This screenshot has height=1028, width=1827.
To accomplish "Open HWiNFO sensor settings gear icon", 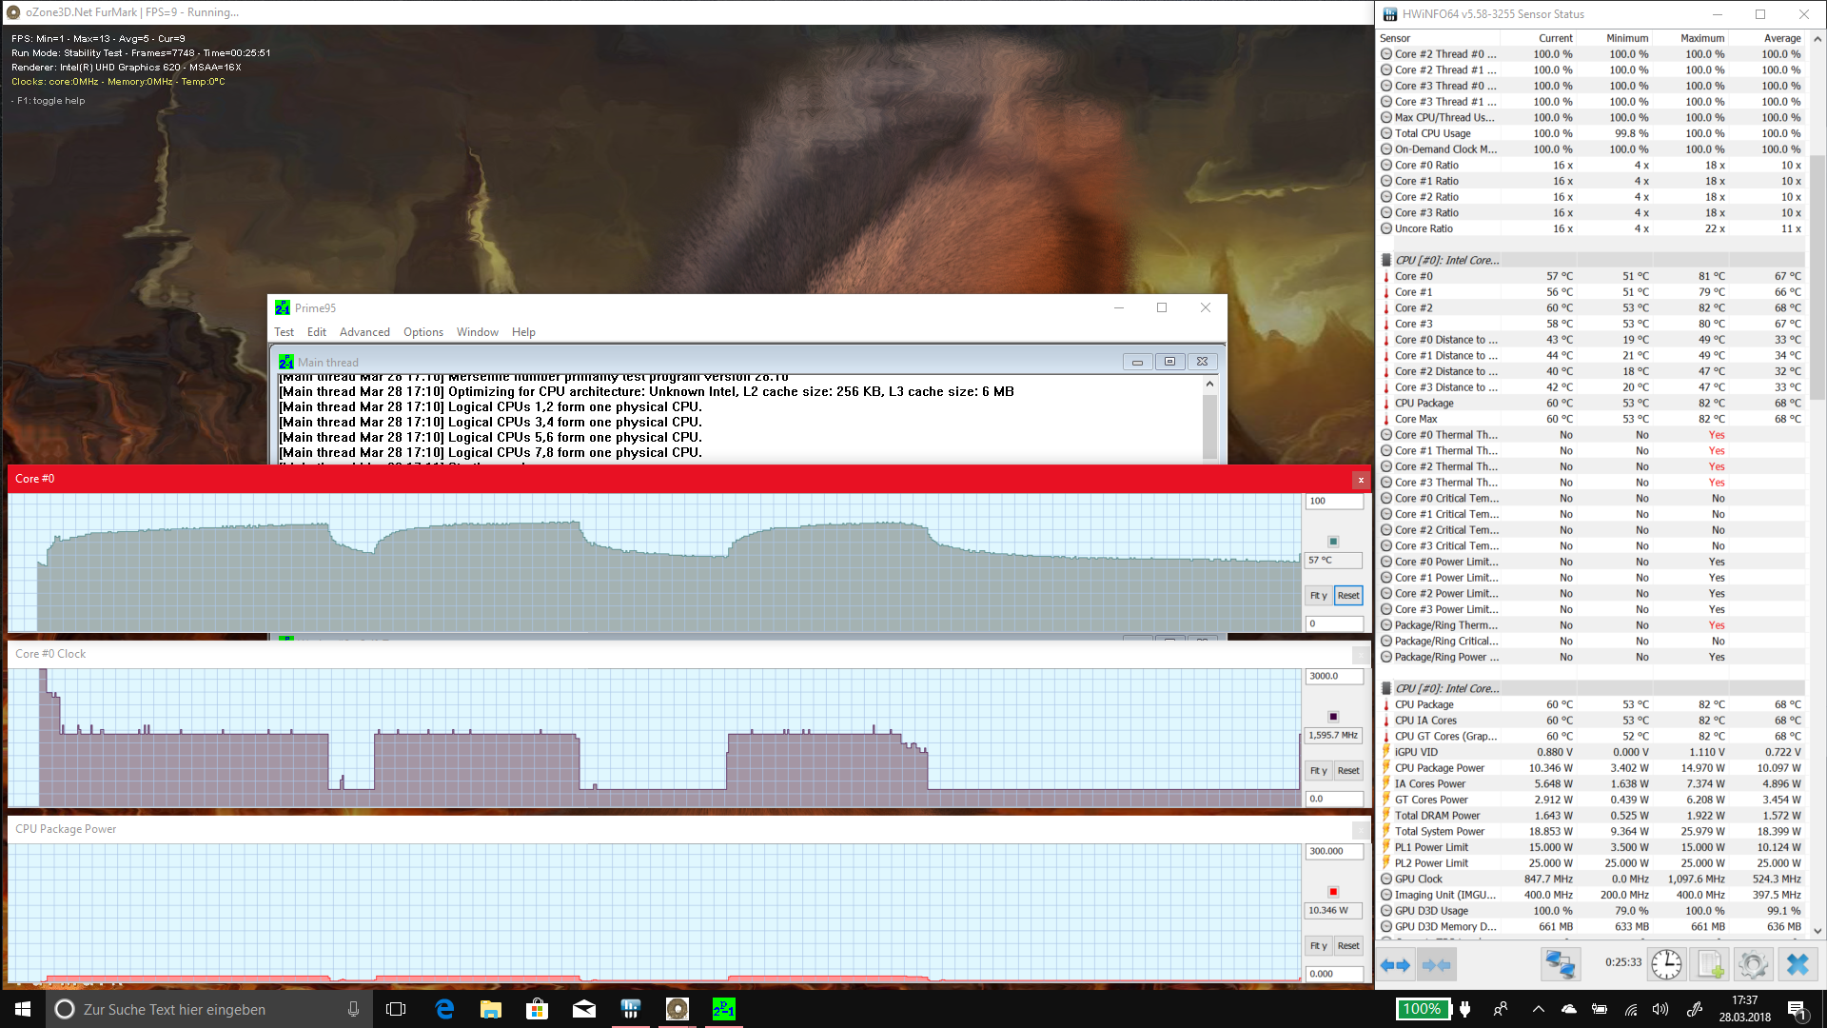I will pos(1752,964).
